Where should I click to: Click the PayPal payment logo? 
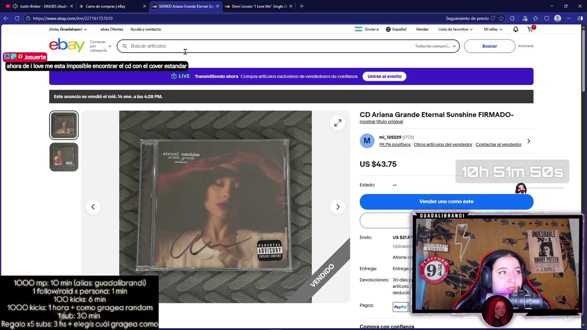(x=400, y=307)
